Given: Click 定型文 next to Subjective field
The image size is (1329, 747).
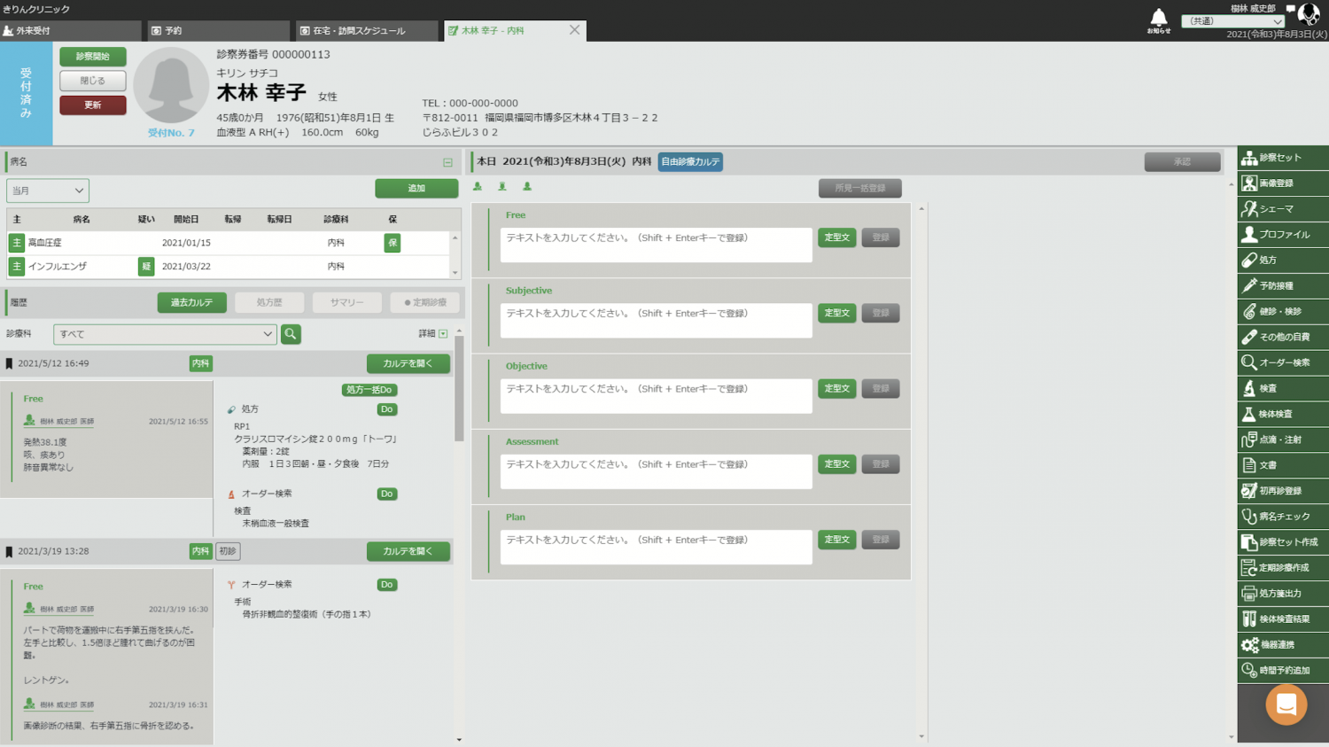Looking at the screenshot, I should click(837, 314).
